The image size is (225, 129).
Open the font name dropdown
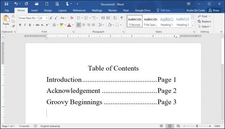tap(37, 18)
